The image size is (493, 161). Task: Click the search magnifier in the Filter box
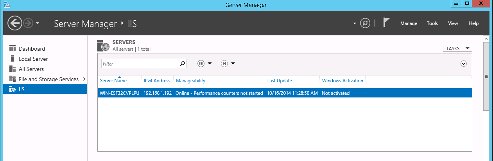(x=182, y=64)
